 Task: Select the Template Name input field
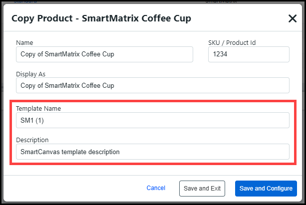pos(152,120)
